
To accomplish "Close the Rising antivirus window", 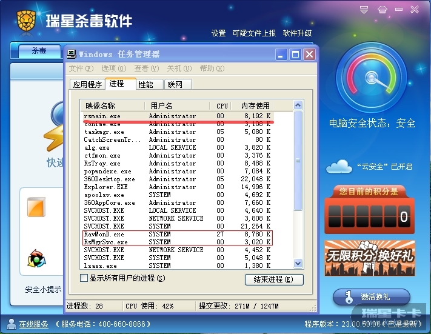I will pos(415,10).
